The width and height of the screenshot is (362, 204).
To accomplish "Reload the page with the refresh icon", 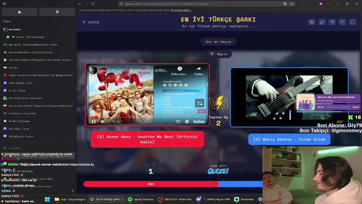I will click(93, 4).
